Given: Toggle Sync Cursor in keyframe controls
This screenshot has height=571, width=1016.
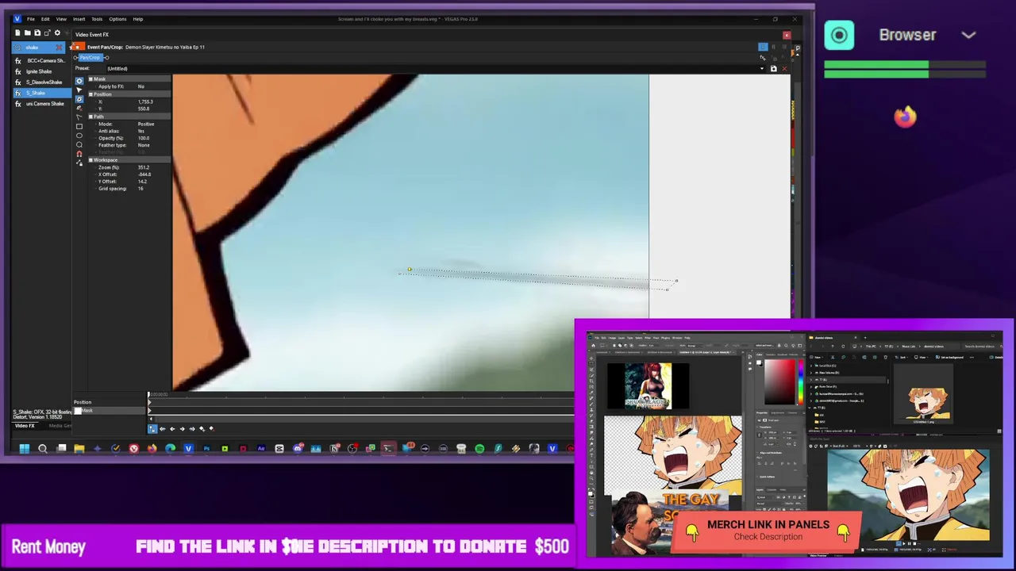Looking at the screenshot, I should (152, 429).
